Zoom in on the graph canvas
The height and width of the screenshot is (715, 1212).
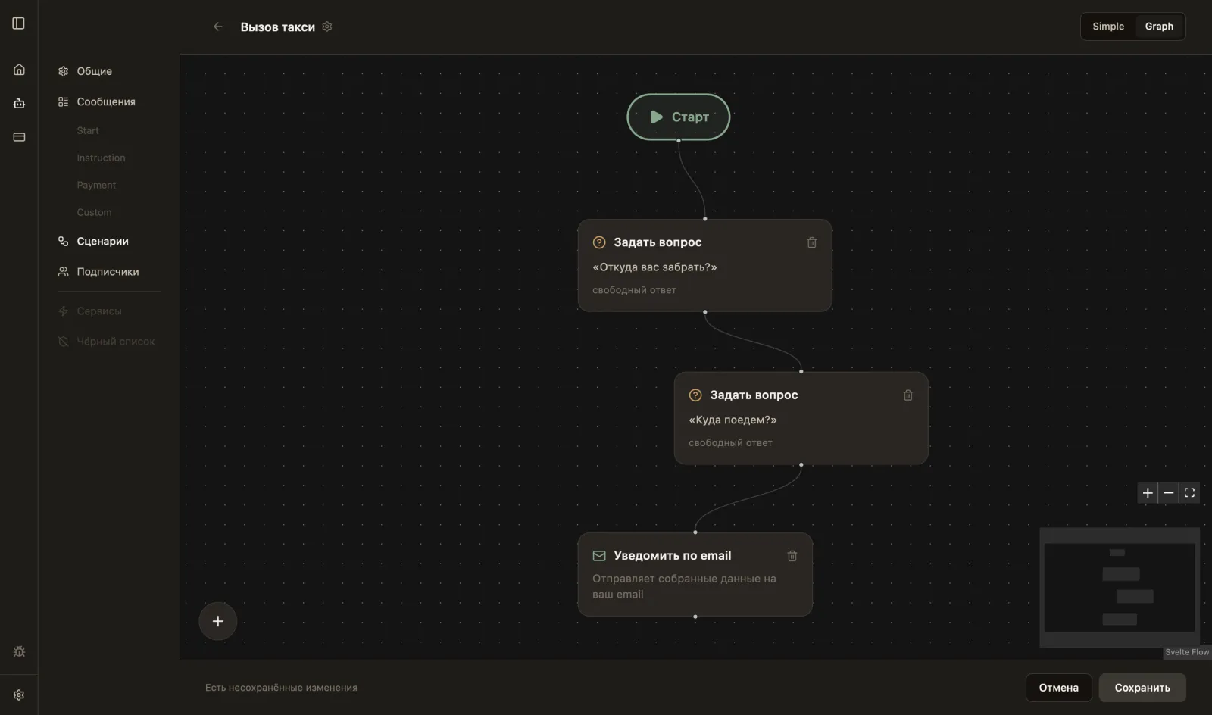pyautogui.click(x=1148, y=493)
